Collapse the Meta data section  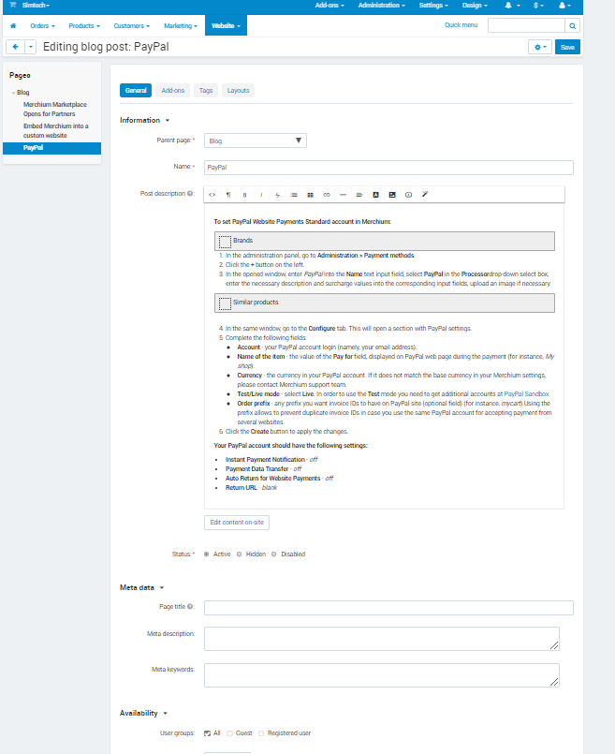(x=141, y=587)
